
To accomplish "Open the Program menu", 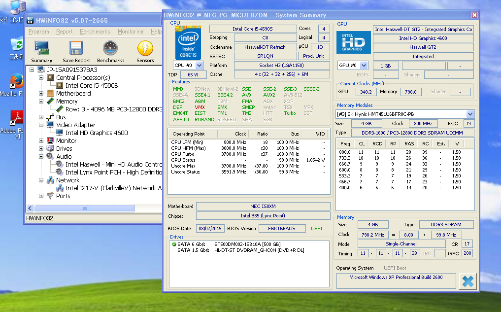I will coord(39,32).
